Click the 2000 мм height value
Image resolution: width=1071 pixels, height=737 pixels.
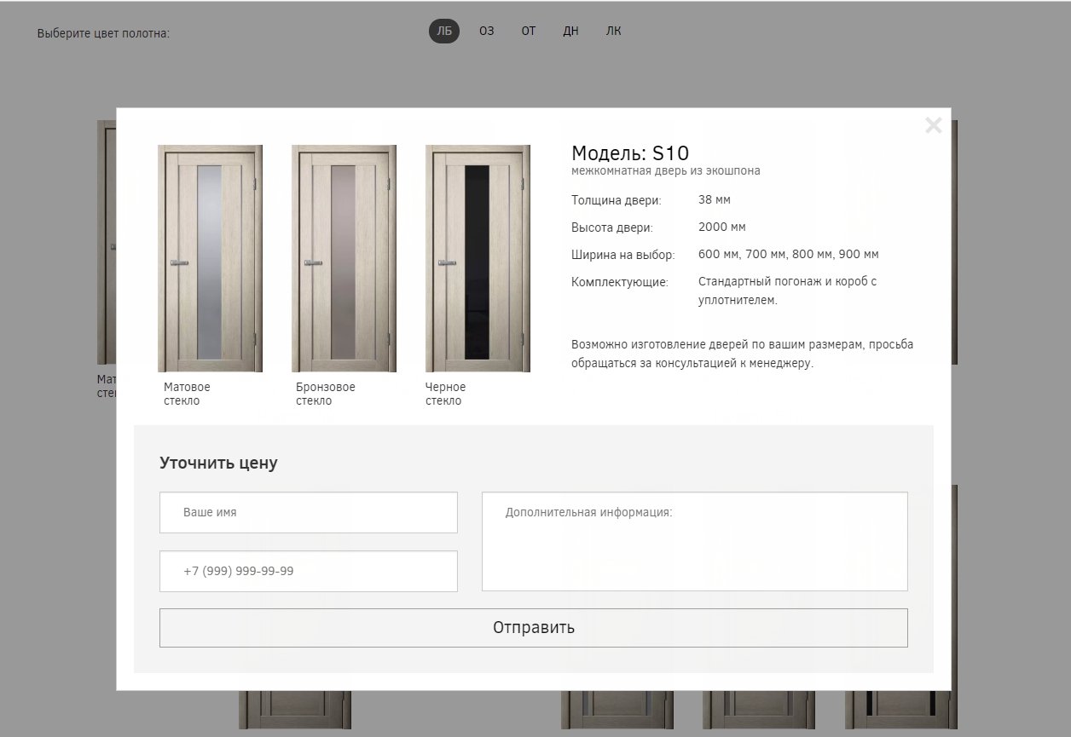(722, 227)
